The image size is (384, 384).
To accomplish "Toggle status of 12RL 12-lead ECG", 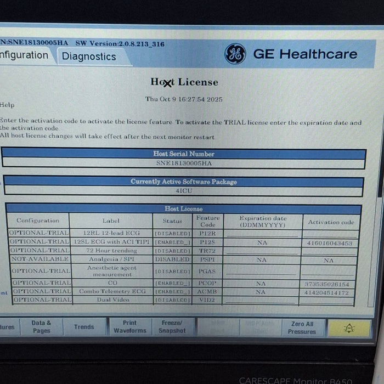I will (x=172, y=234).
